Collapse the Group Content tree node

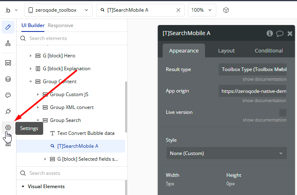[x=31, y=82]
